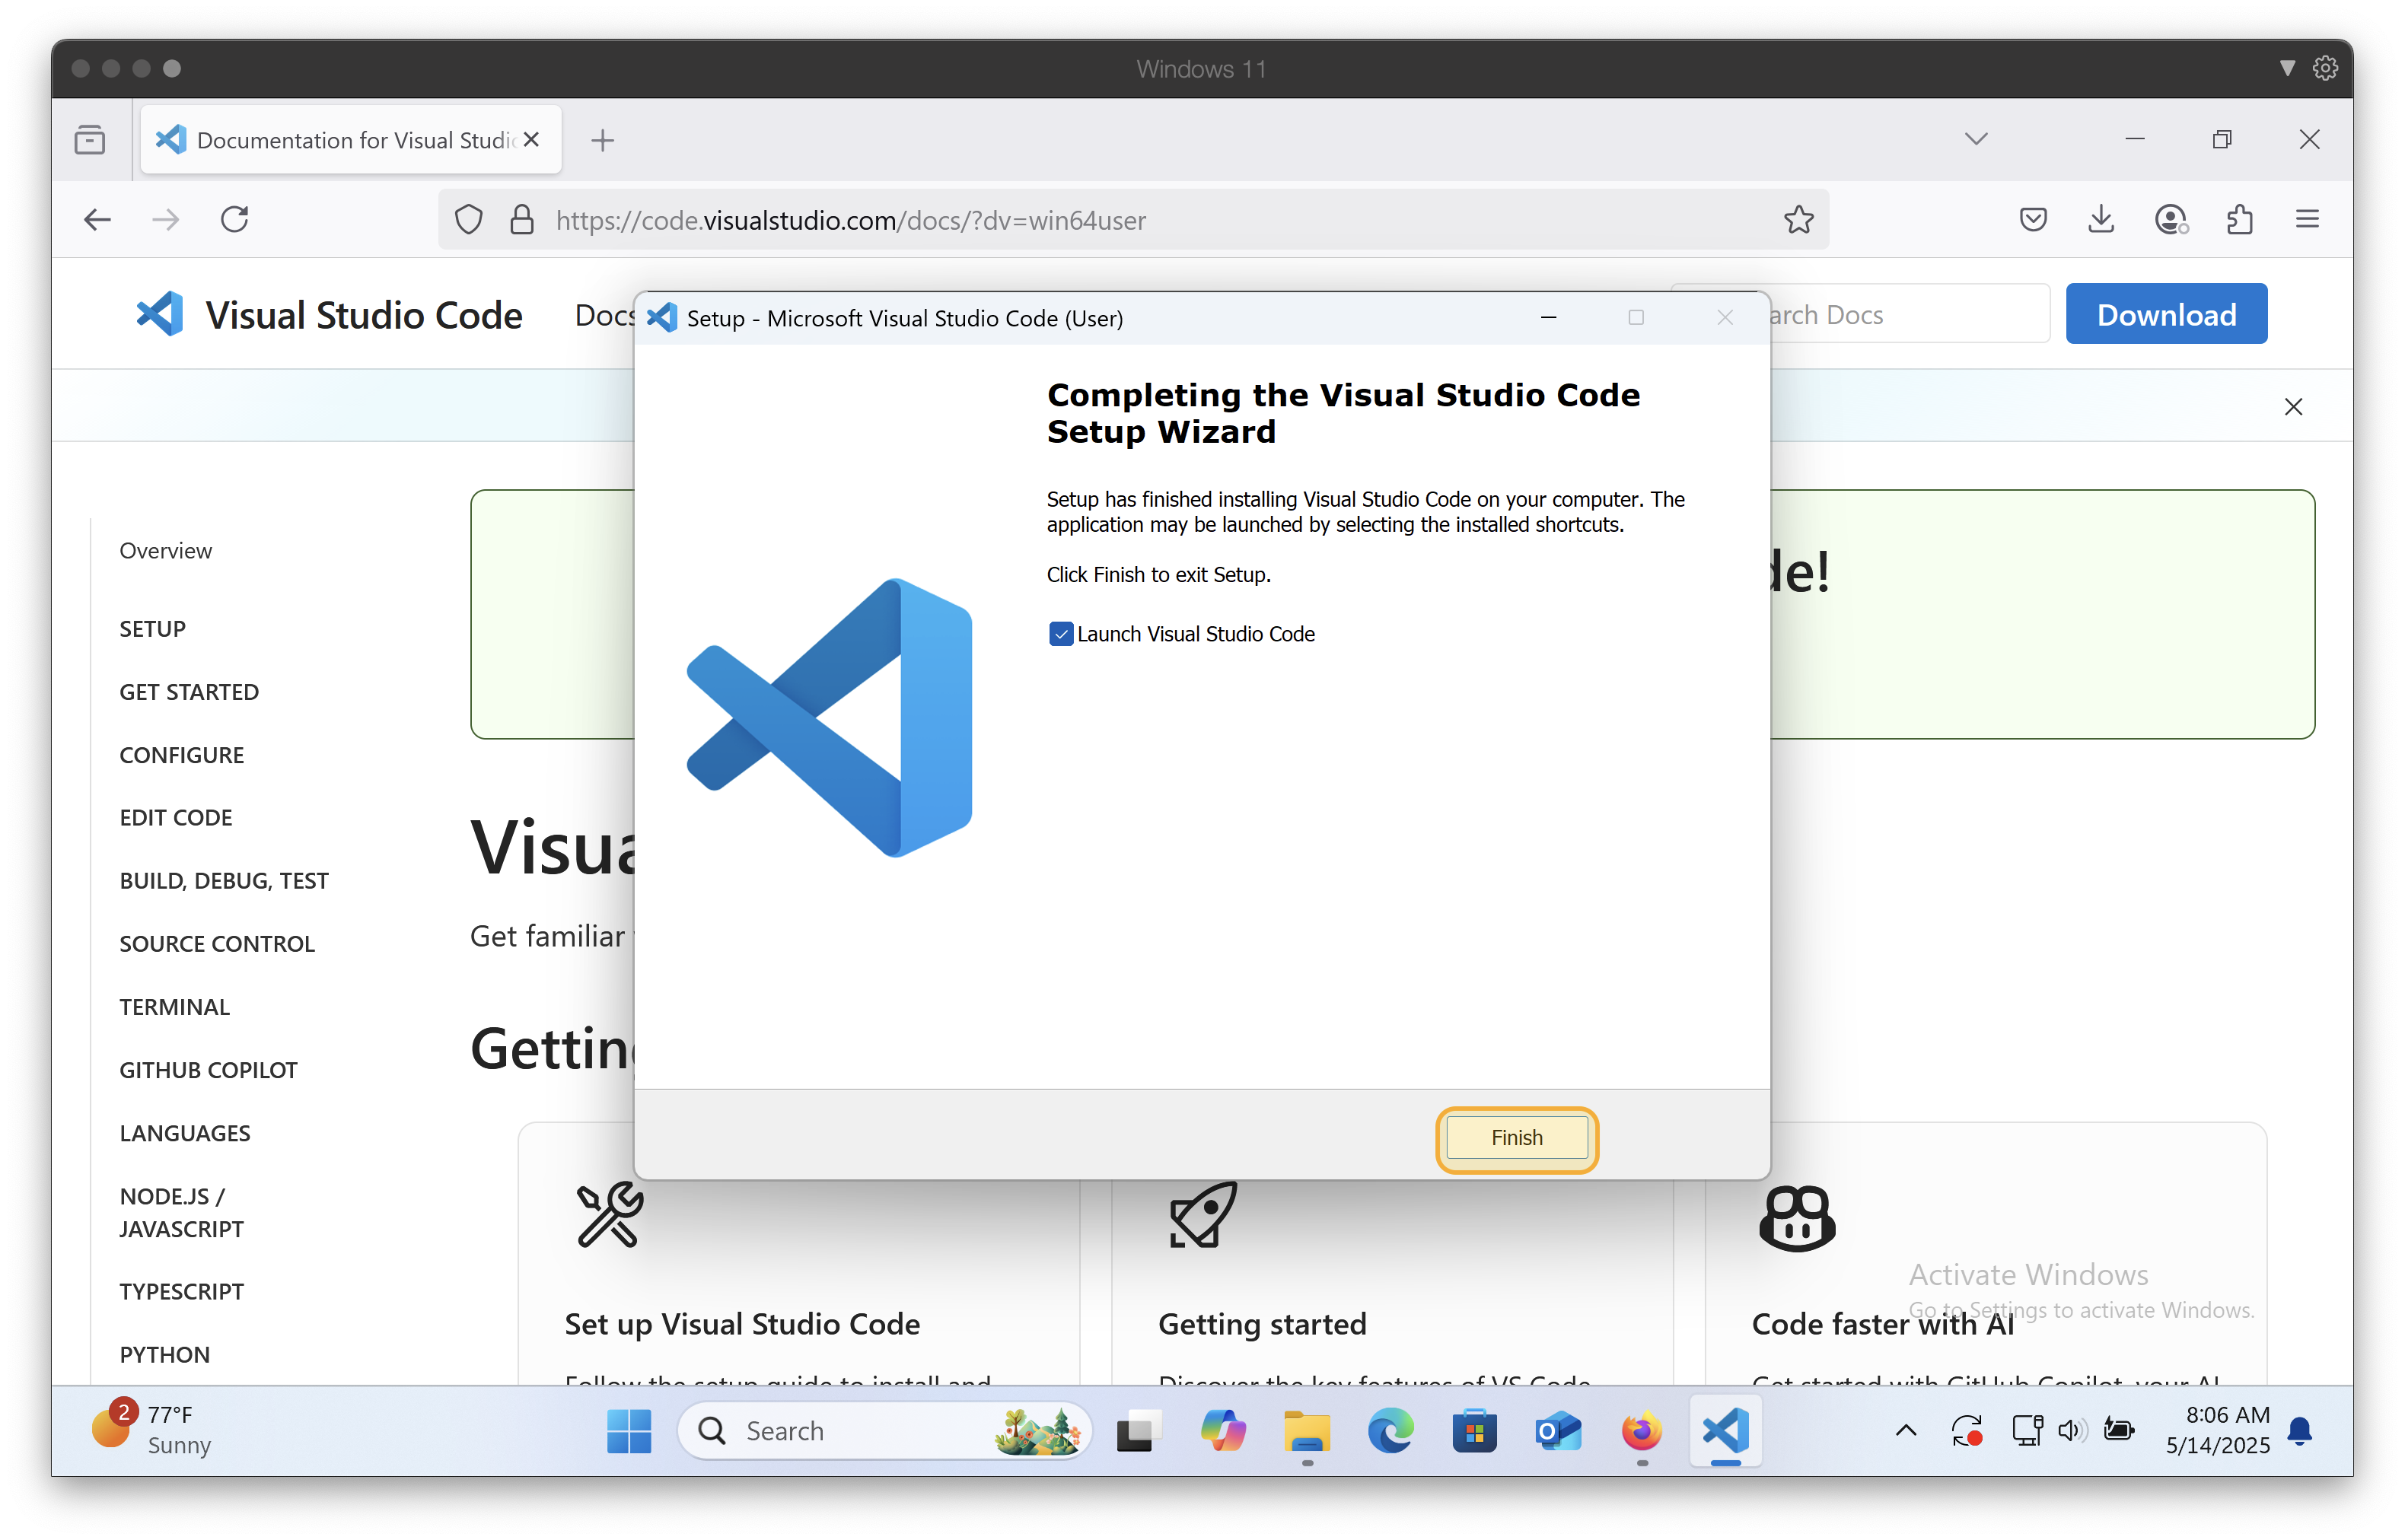This screenshot has width=2405, height=1540.
Task: Open the Save to Pocket icon
Action: coord(2033,220)
